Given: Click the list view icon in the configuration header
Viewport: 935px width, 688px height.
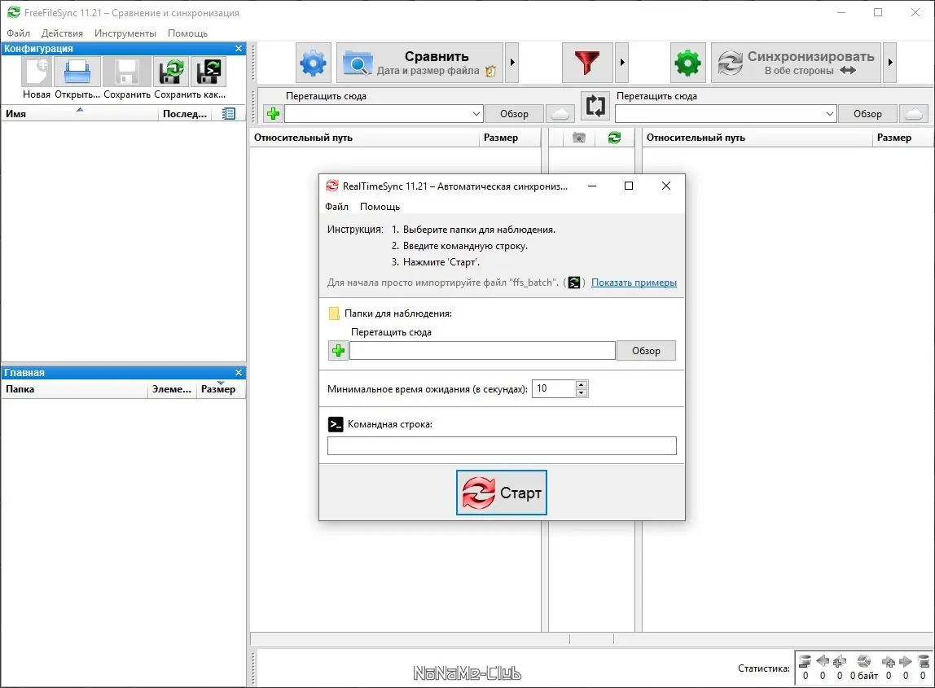Looking at the screenshot, I should pos(228,113).
